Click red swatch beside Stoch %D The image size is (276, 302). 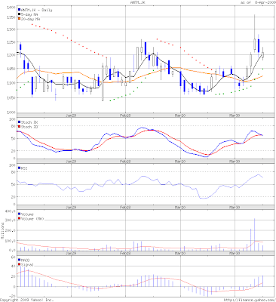[x=19, y=127]
